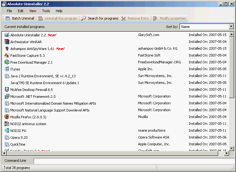
Task: Click the FreeDownloadManager.ORG publisher text
Action: (x=159, y=62)
